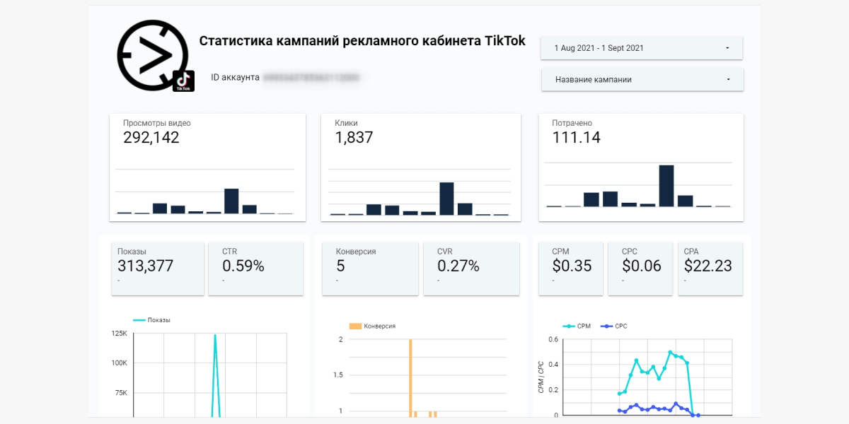Screen dimensions: 849x424
Task: Select the Просмотры видео scorecard value
Action: point(151,138)
